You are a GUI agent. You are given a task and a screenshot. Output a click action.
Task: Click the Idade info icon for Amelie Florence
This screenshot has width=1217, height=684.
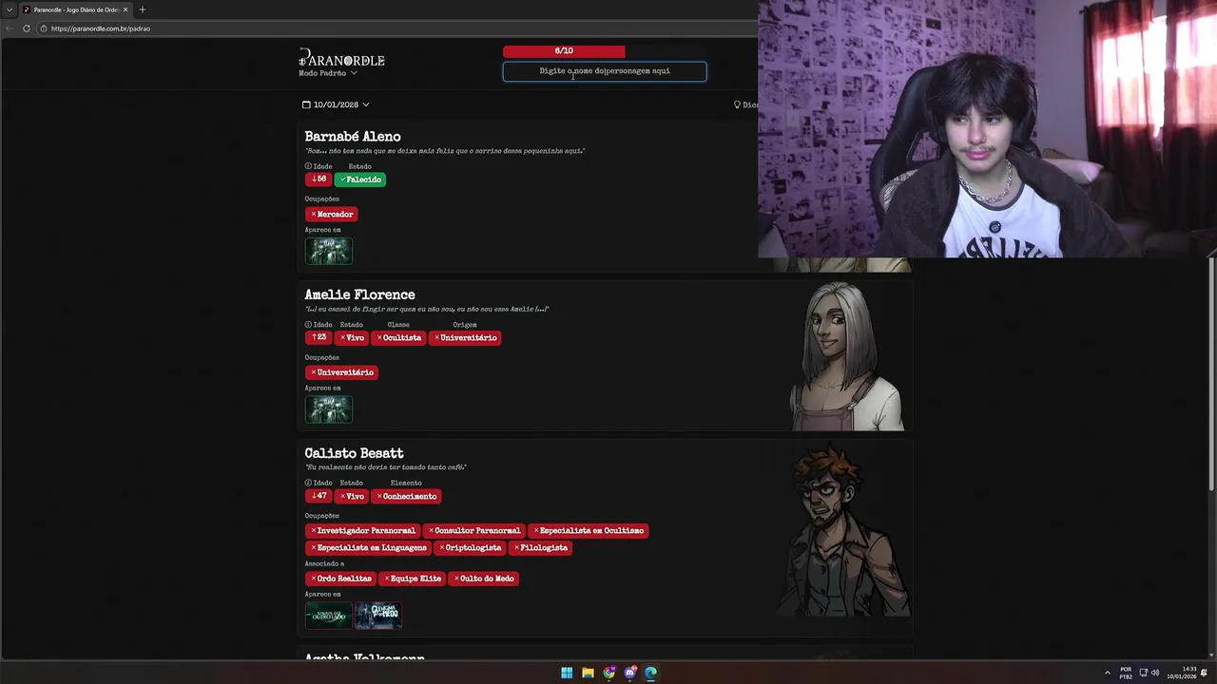pyautogui.click(x=308, y=325)
